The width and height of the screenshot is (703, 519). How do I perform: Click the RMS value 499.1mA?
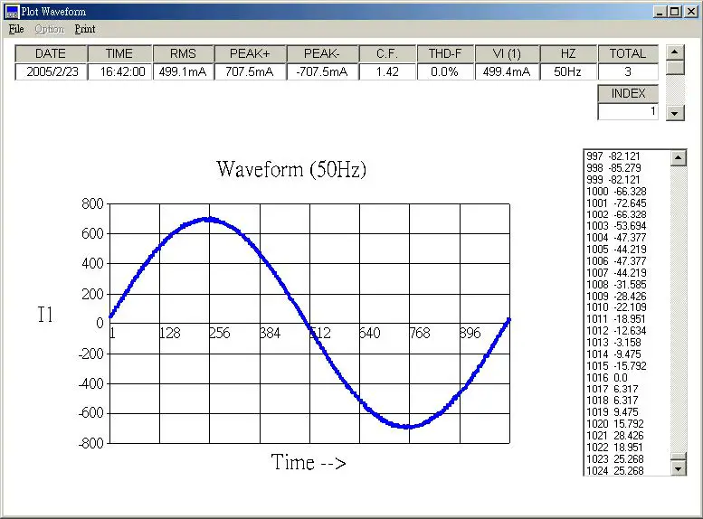point(183,71)
